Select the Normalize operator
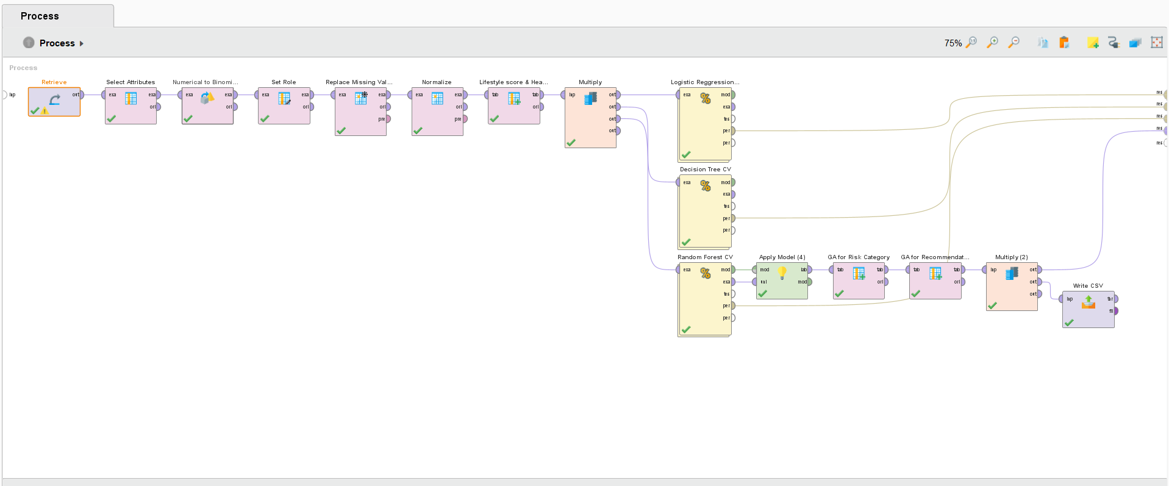Image resolution: width=1169 pixels, height=486 pixels. click(437, 111)
